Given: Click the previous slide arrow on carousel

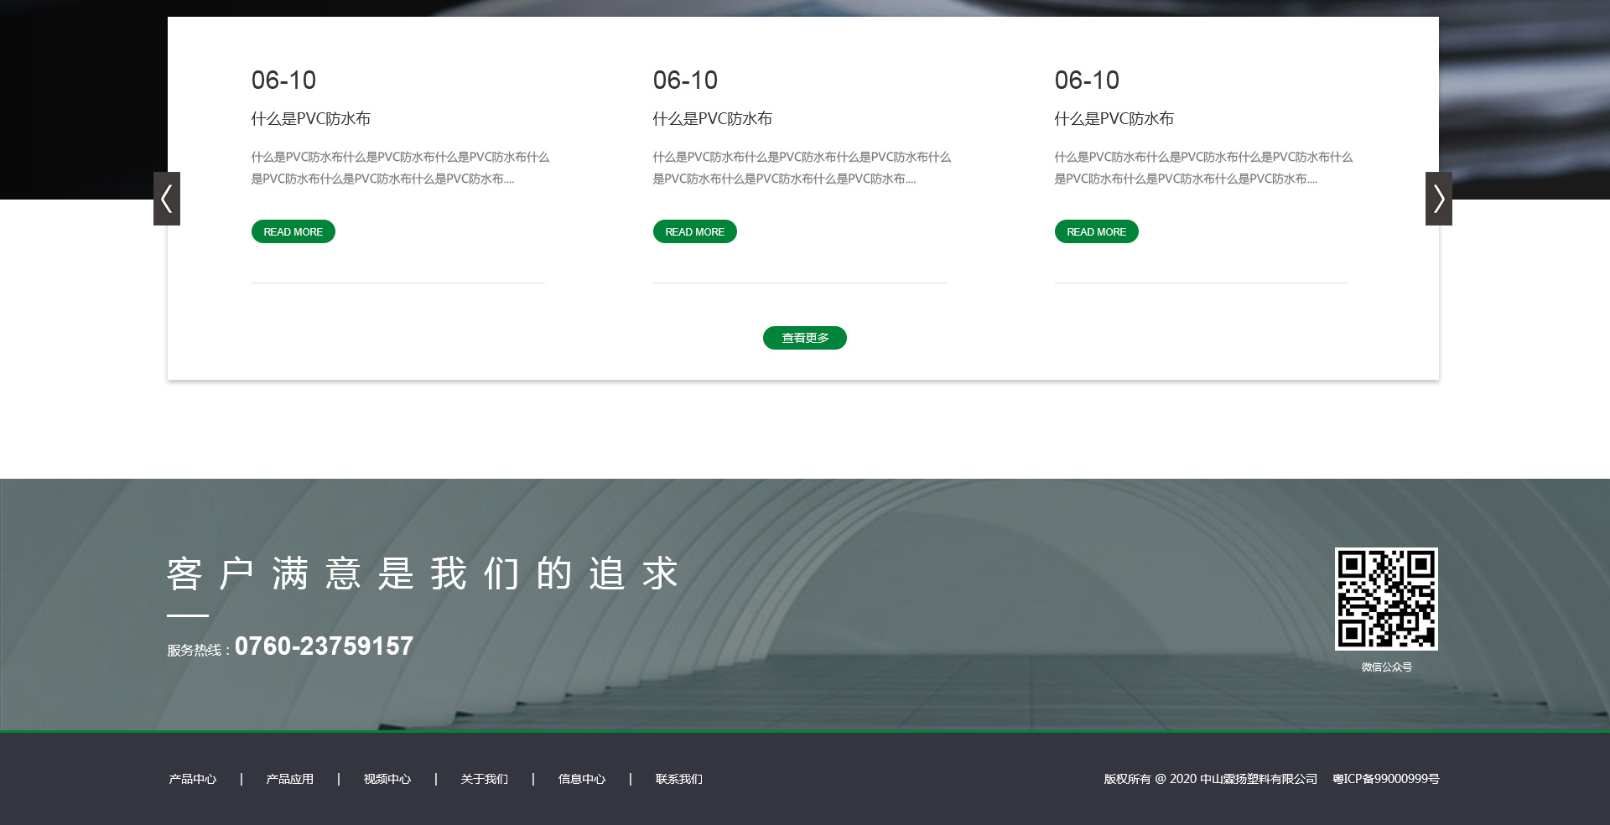Looking at the screenshot, I should tap(167, 199).
